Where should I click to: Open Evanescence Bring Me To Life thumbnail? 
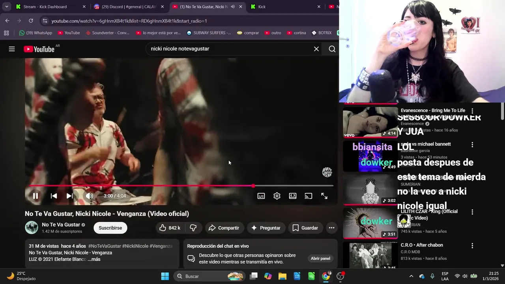[x=370, y=122]
